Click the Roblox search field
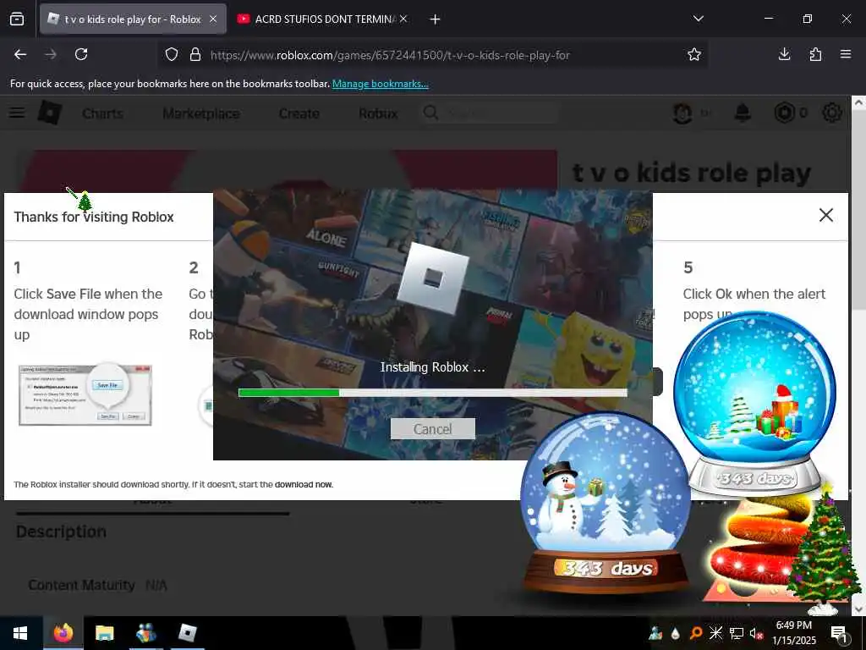This screenshot has height=650, width=866. coord(491,113)
